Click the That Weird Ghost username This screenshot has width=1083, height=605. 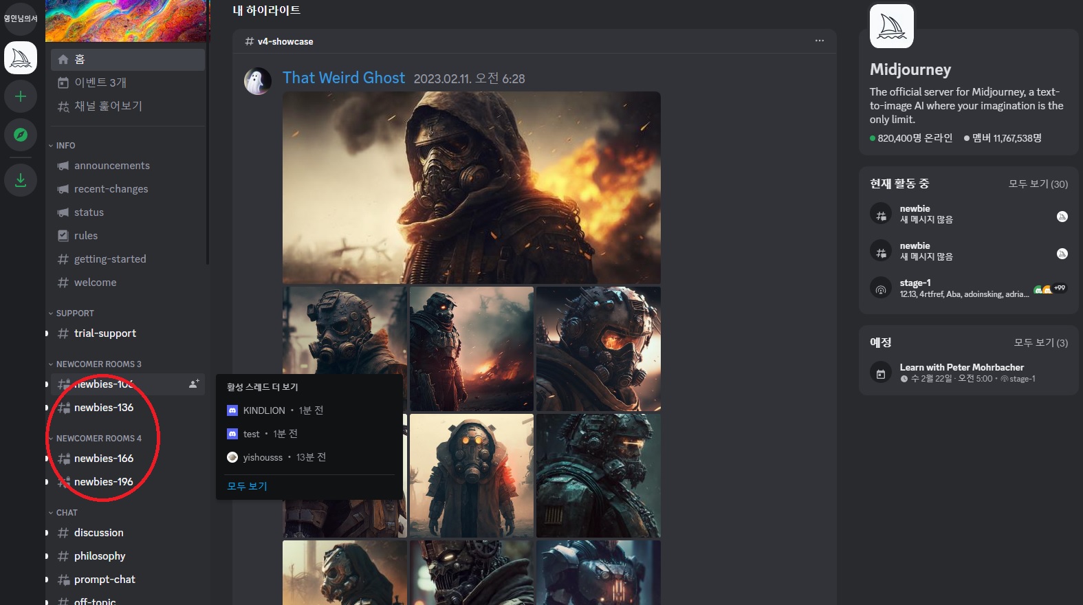tap(344, 78)
